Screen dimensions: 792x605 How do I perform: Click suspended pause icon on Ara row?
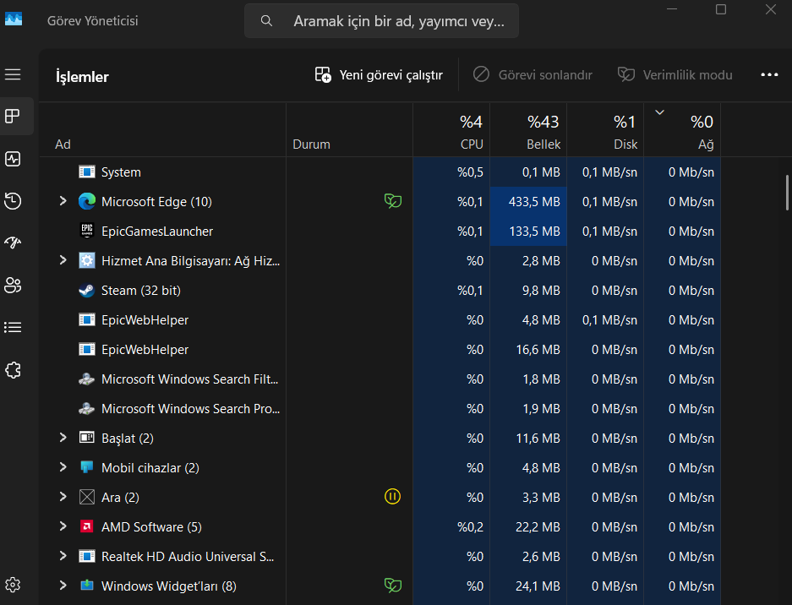coord(392,497)
